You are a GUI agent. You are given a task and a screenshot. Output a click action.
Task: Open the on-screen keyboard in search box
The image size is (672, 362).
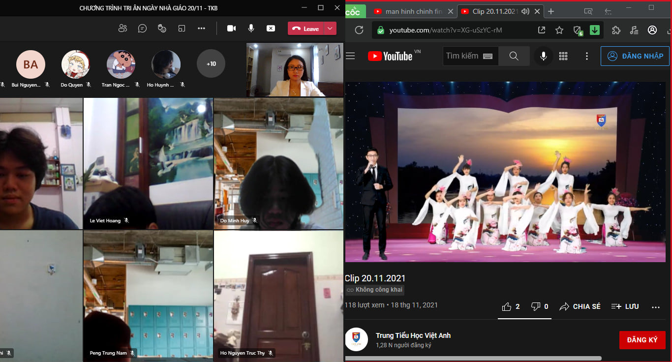[488, 56]
